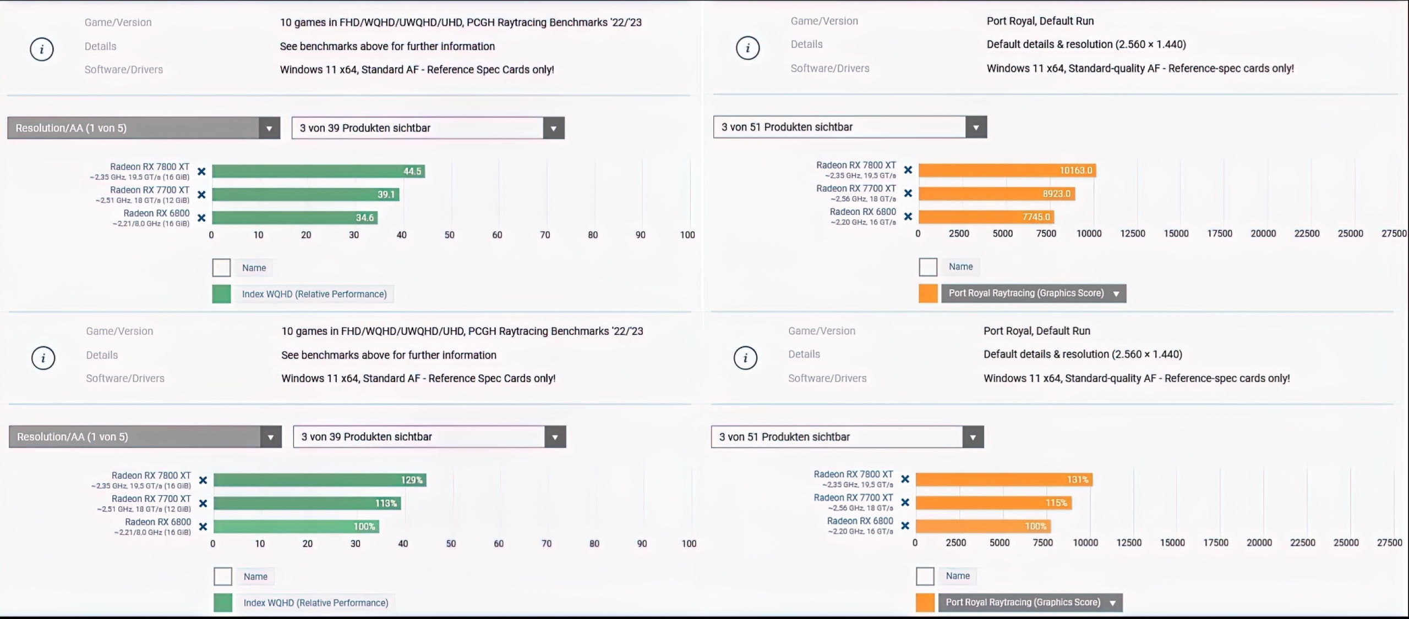Open bottom-right Port Royal Raytracing Graphics Score selector
Screen dimensions: 1409x619
pos(1030,603)
